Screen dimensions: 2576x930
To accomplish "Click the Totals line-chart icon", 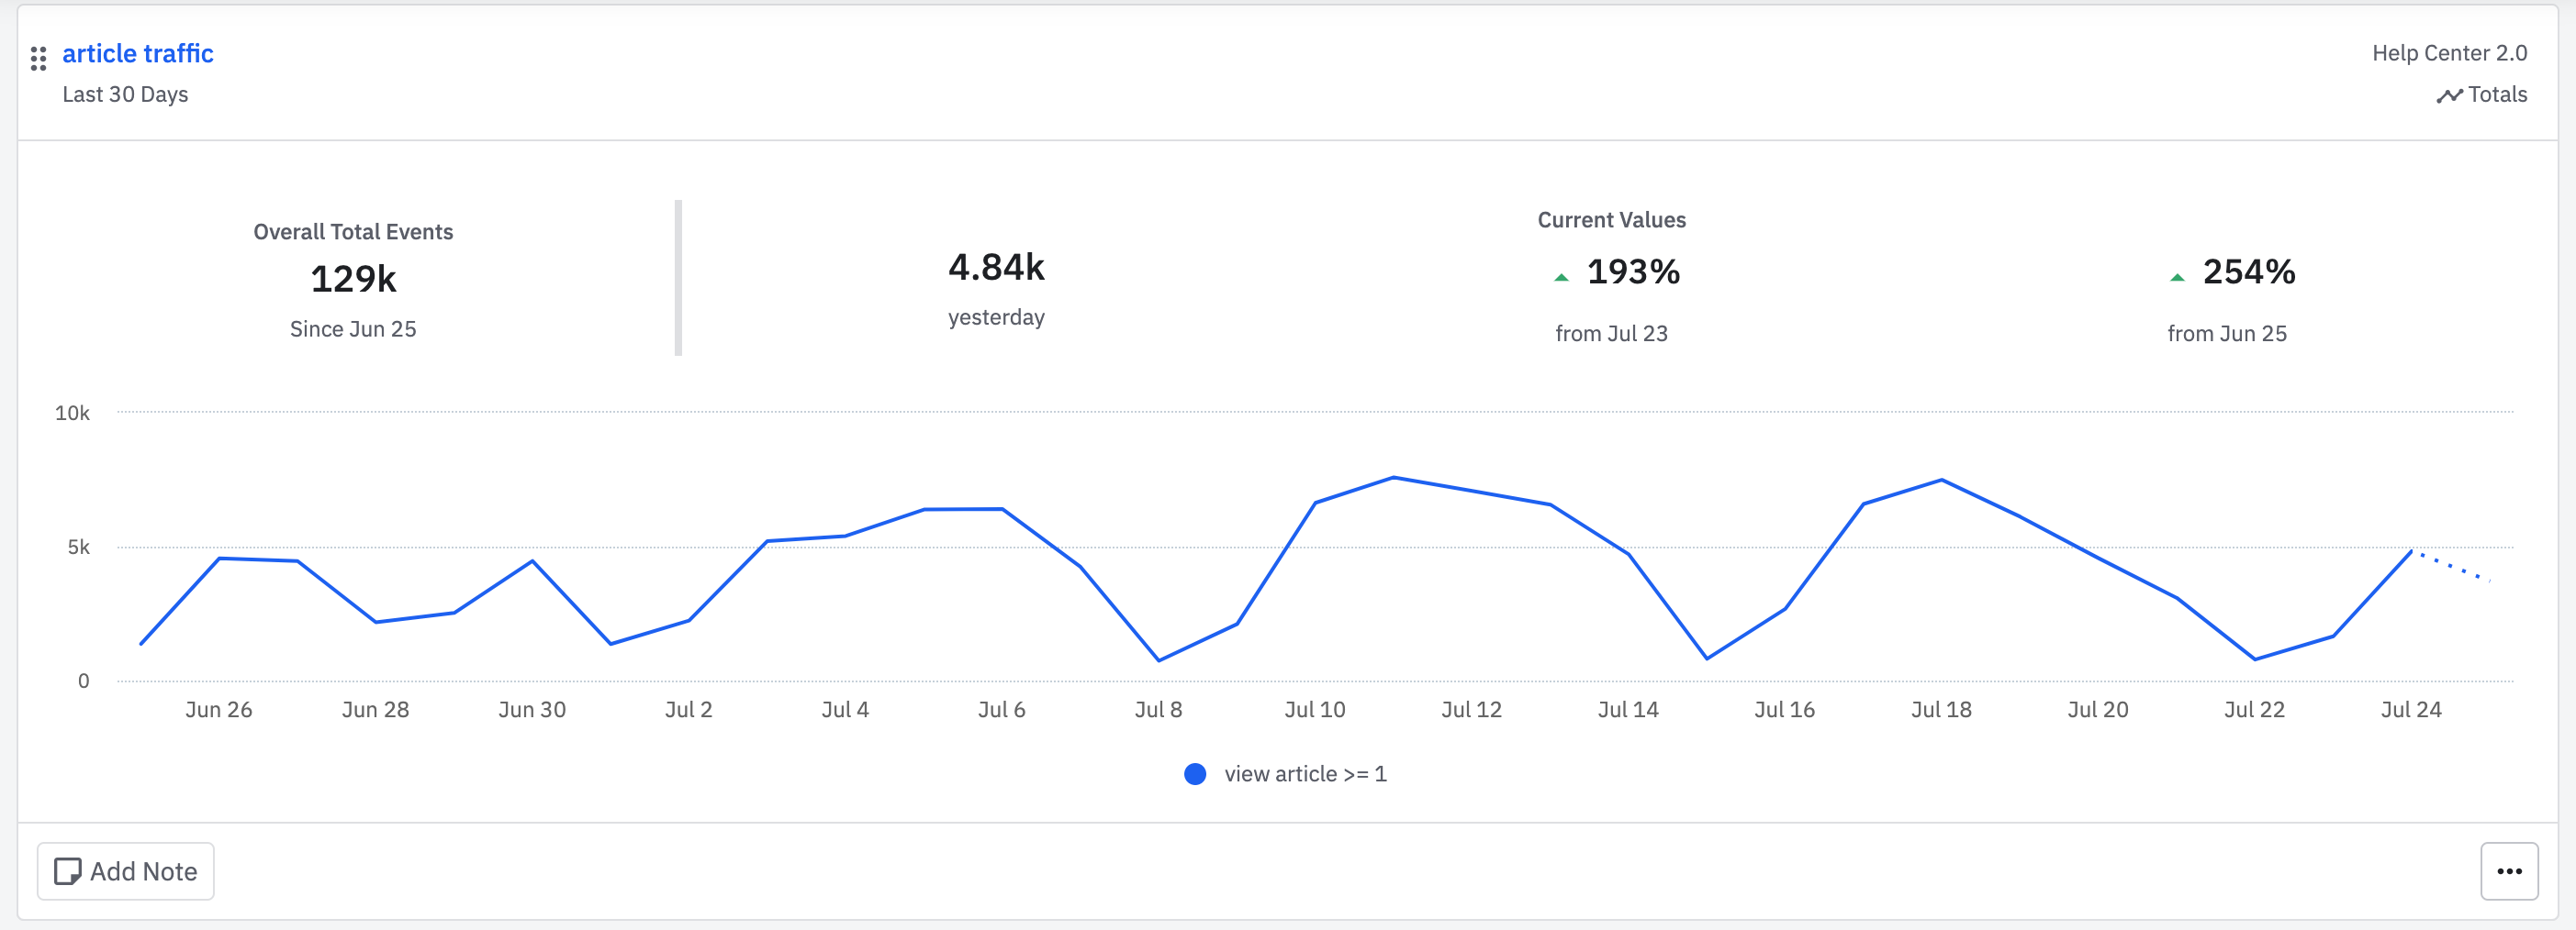I will pyautogui.click(x=2450, y=94).
